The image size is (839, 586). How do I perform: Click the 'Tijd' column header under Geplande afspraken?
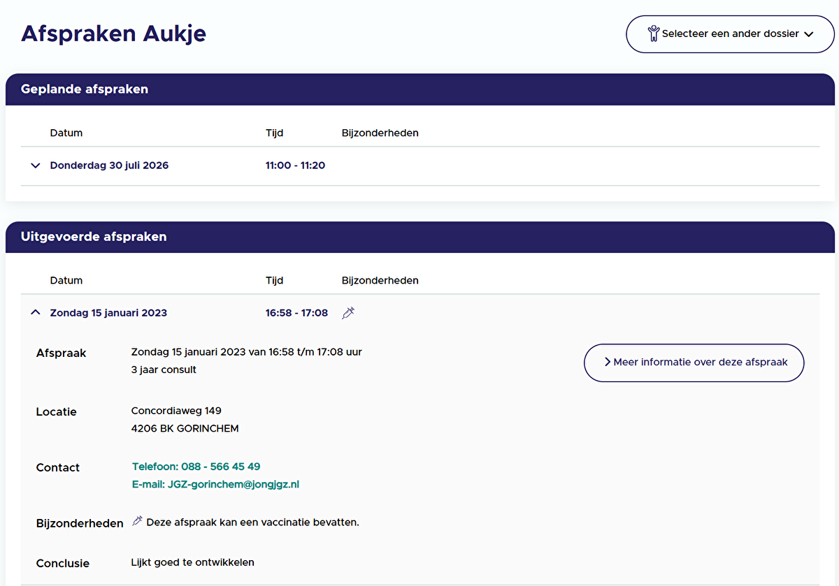point(274,133)
